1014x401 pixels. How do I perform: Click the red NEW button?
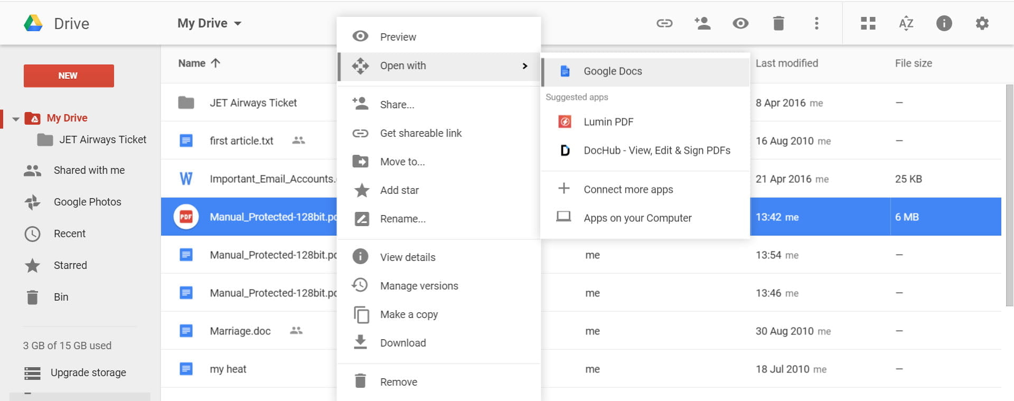[69, 76]
